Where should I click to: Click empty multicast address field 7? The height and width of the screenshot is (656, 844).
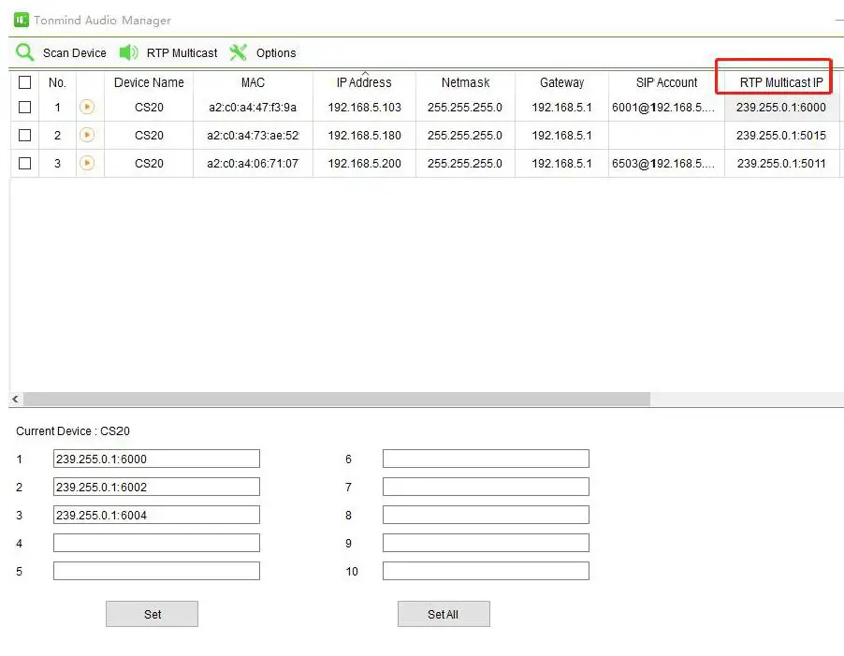point(486,487)
